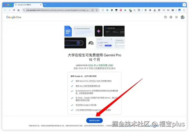Click the code brackets toolbar icon
The image size is (189, 132).
(x=164, y=10)
